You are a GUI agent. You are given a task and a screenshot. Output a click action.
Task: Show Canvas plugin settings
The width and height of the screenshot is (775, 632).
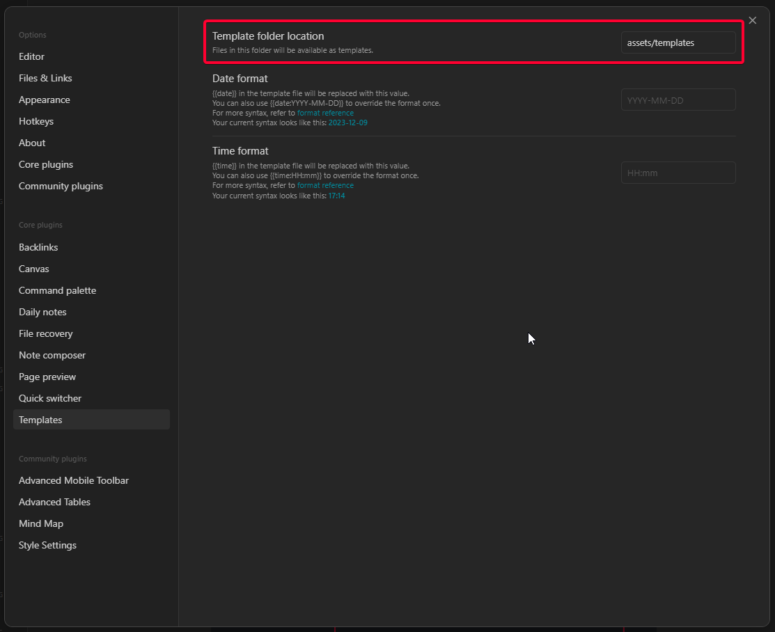pyautogui.click(x=34, y=269)
